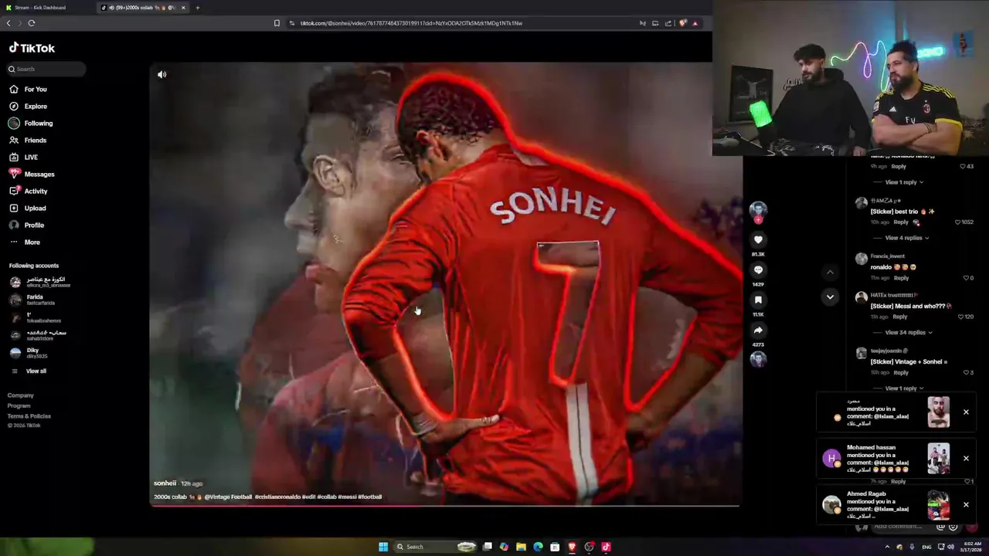
Task: Follow creator via the red plus badge
Action: [758, 220]
